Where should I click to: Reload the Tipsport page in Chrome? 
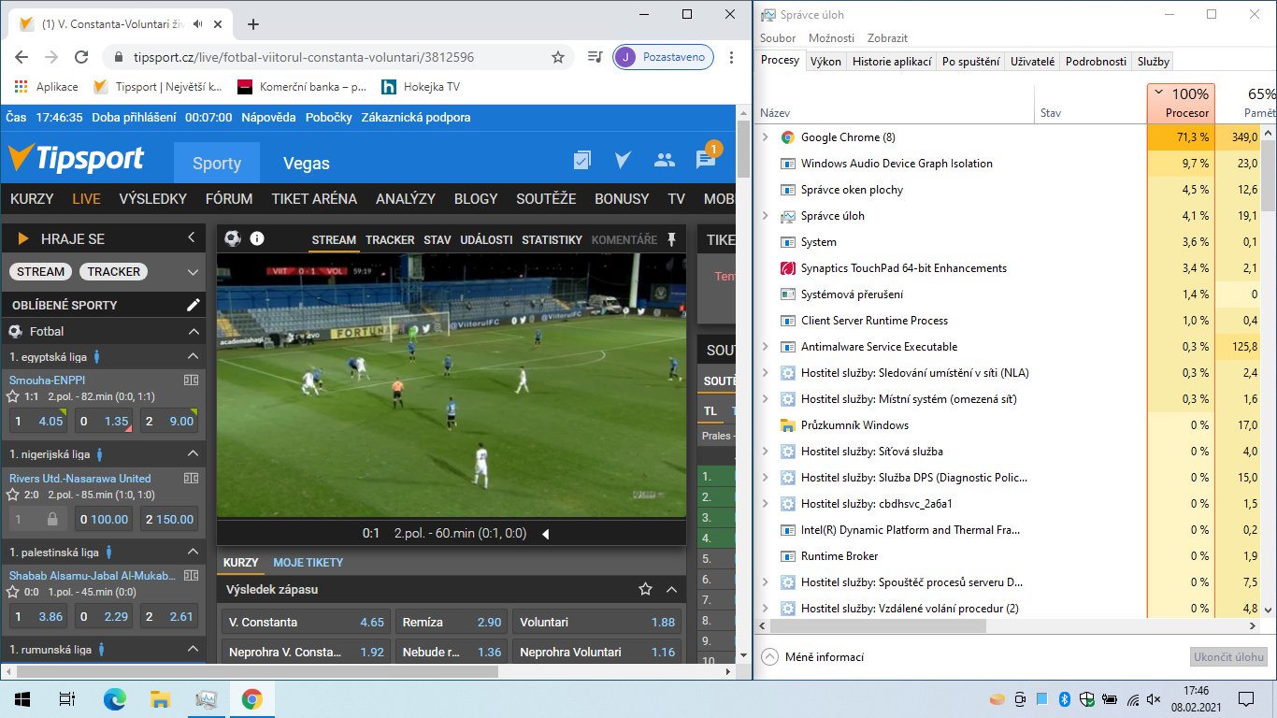click(81, 57)
